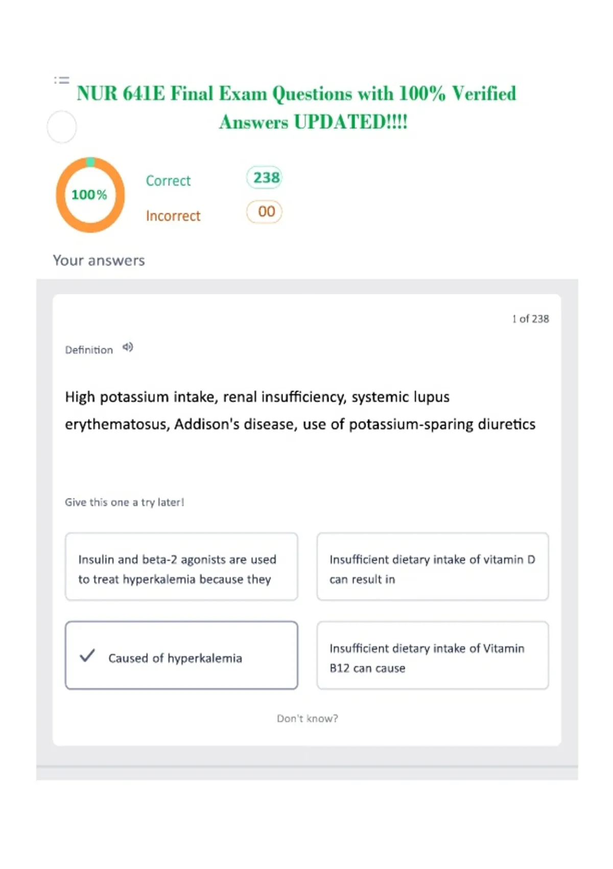The image size is (613, 869).
Task: Click the empty circle avatar under menu icon
Action: [62, 127]
